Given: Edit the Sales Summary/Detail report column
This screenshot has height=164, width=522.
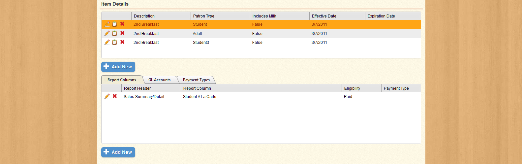Looking at the screenshot, I should pos(107,96).
